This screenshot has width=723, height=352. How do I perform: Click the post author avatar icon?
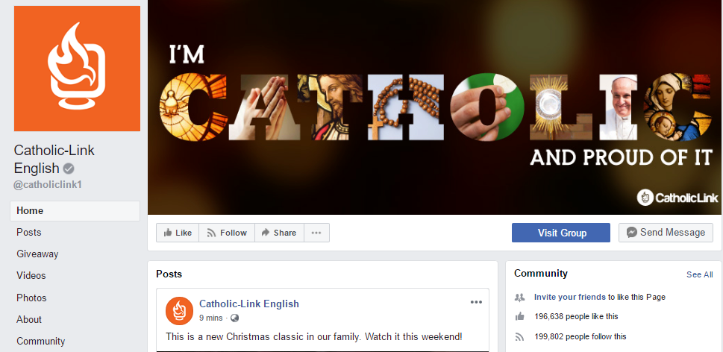click(x=179, y=310)
